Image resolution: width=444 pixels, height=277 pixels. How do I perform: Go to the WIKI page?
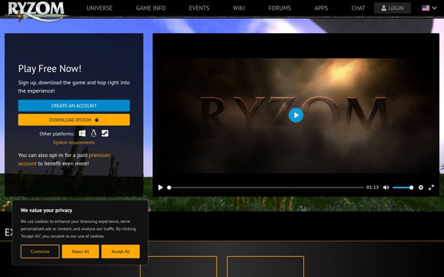coord(239,8)
